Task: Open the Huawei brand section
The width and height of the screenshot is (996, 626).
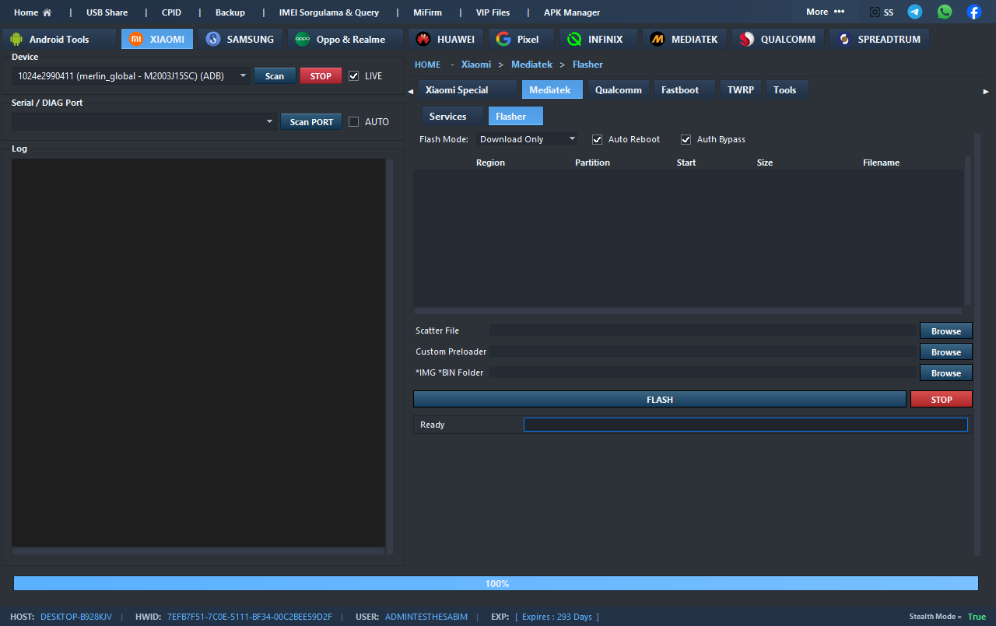Action: [x=446, y=39]
